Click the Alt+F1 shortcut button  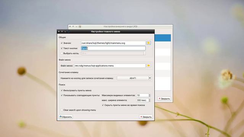coord(133,78)
